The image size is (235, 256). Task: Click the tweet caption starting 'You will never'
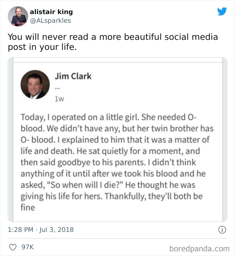tap(113, 42)
